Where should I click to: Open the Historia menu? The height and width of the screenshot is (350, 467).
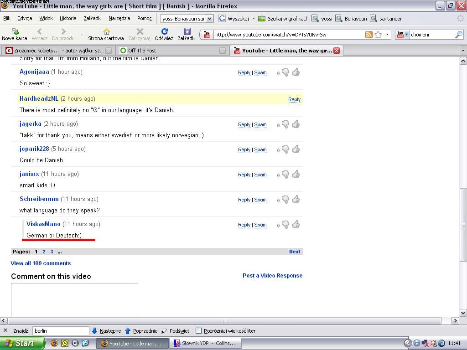68,18
